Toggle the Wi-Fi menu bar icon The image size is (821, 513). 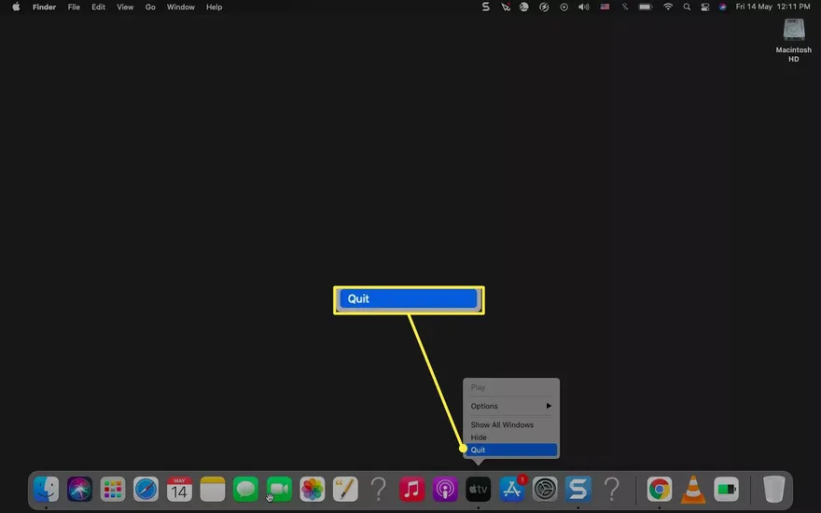[668, 7]
